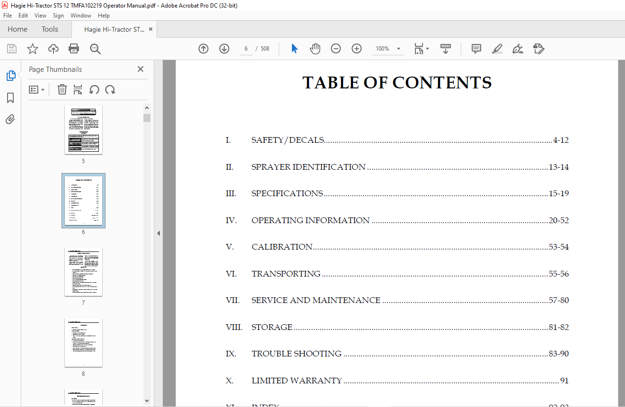Open the Edit menu

[x=23, y=16]
